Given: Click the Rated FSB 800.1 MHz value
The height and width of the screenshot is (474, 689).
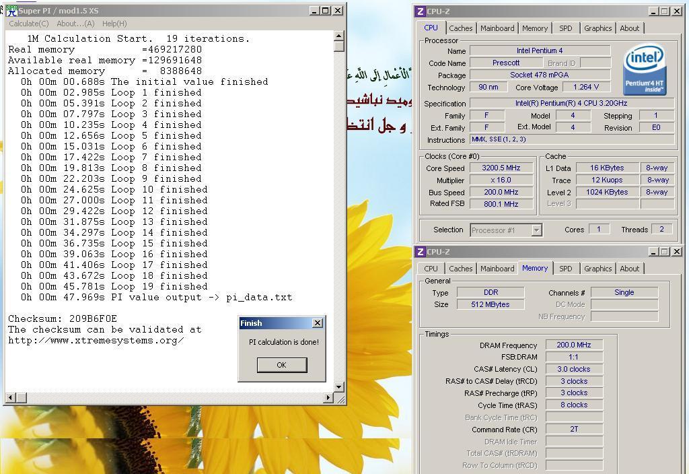Looking at the screenshot, I should pyautogui.click(x=501, y=204).
